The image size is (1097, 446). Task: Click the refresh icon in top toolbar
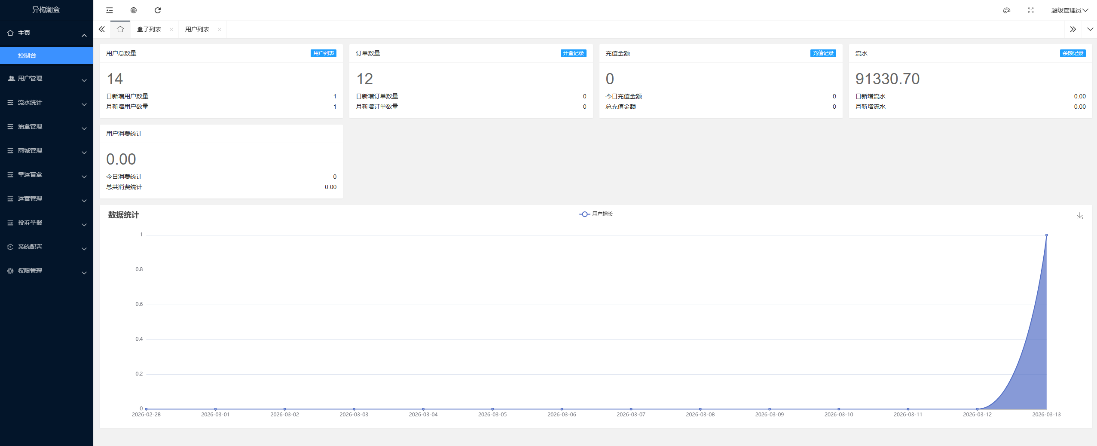(158, 10)
